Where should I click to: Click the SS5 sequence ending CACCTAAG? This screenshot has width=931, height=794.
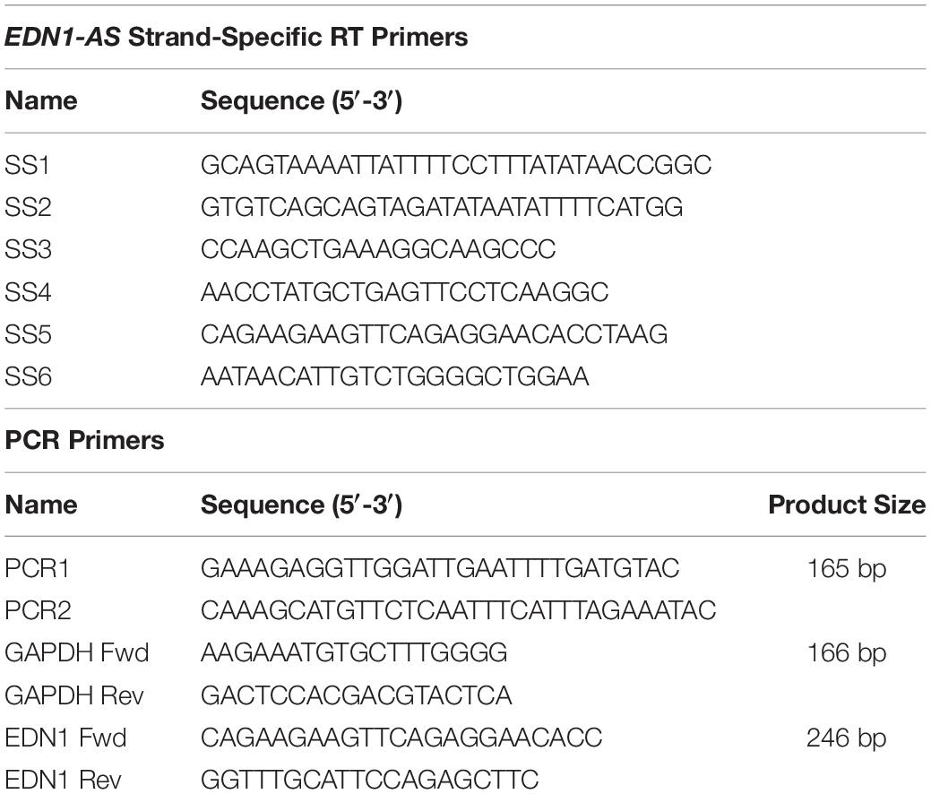(x=434, y=333)
